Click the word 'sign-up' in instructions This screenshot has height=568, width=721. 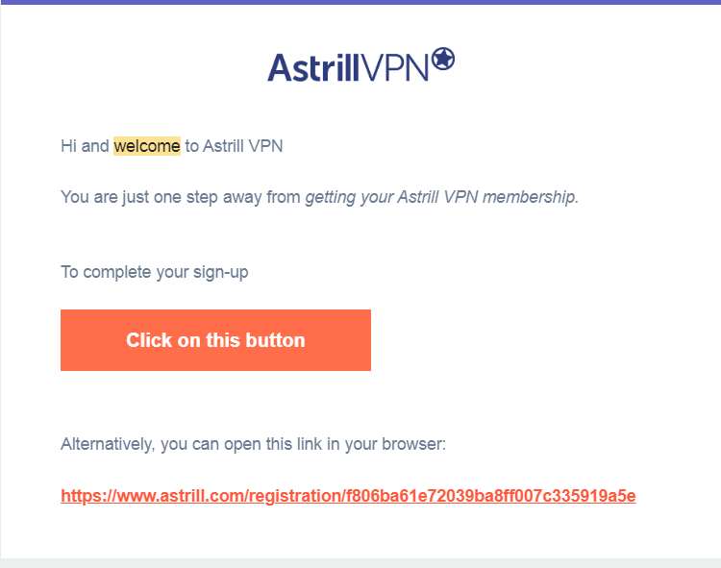tap(221, 272)
